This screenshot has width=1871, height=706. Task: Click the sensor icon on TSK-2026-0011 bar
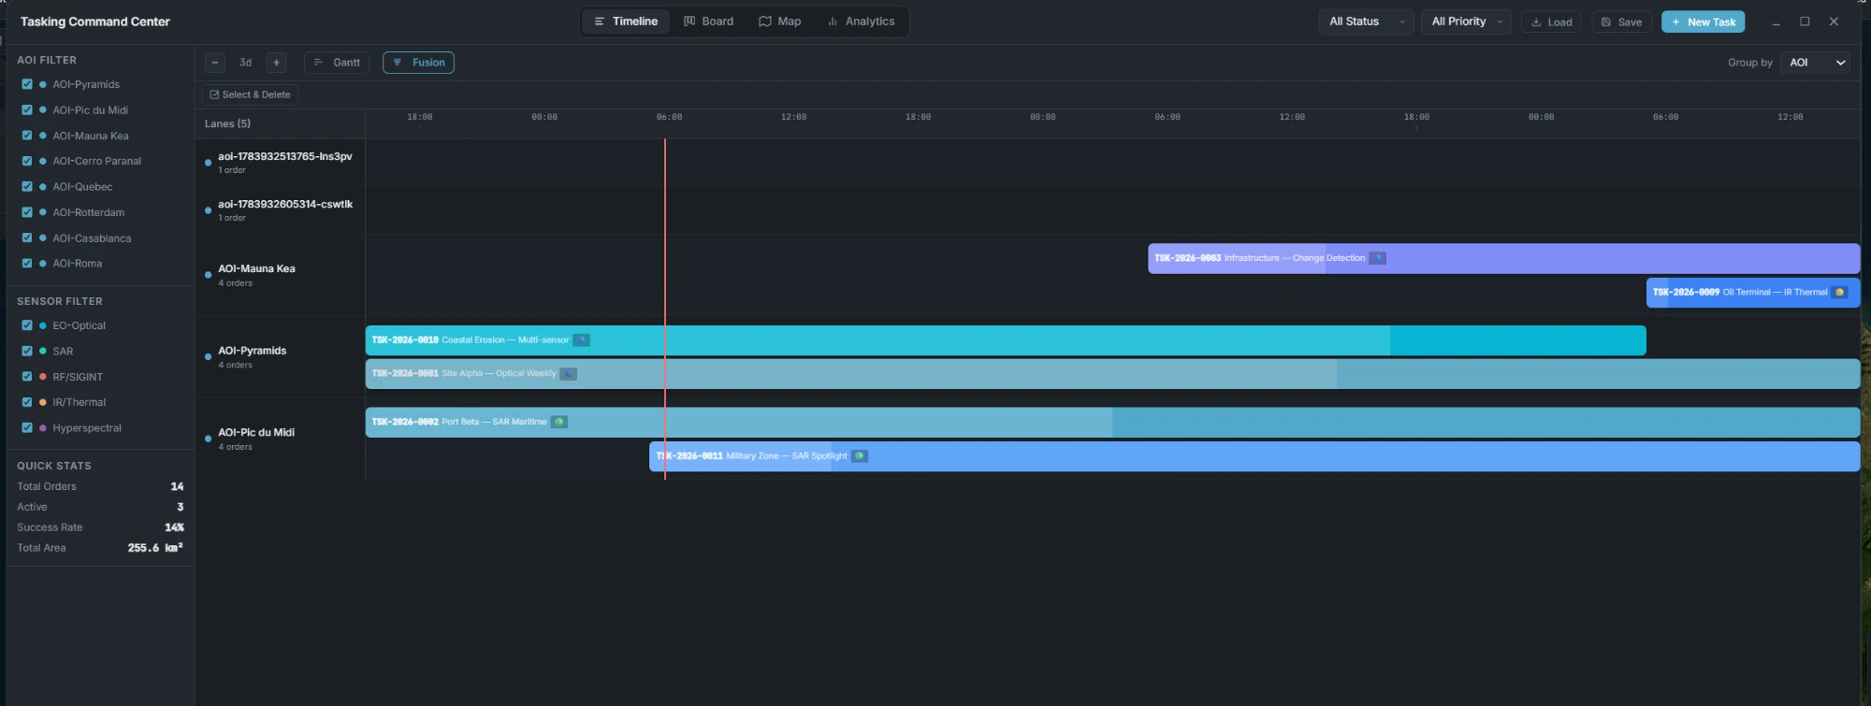(x=859, y=456)
